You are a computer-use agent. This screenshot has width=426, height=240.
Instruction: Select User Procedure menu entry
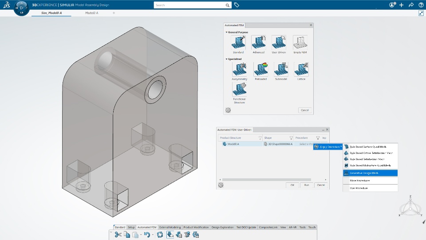[x=370, y=188]
